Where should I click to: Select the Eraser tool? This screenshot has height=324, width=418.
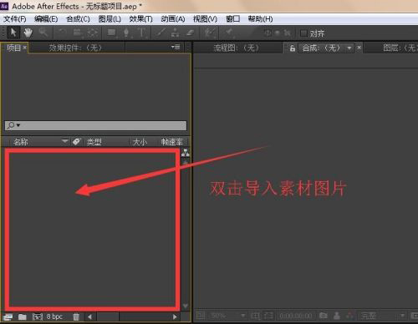pos(190,33)
